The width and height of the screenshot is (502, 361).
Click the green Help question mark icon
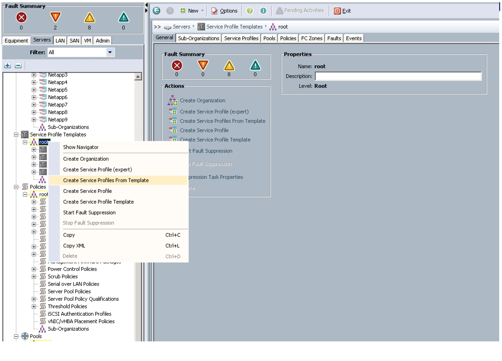pyautogui.click(x=250, y=11)
